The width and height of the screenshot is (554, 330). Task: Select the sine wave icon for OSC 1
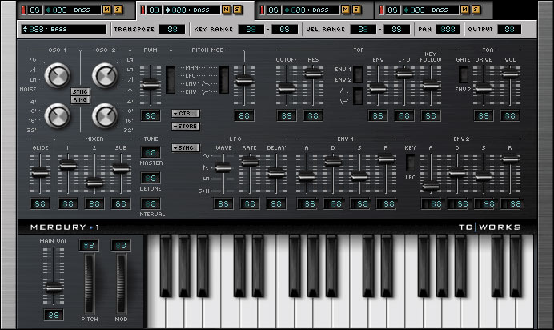coord(33,60)
